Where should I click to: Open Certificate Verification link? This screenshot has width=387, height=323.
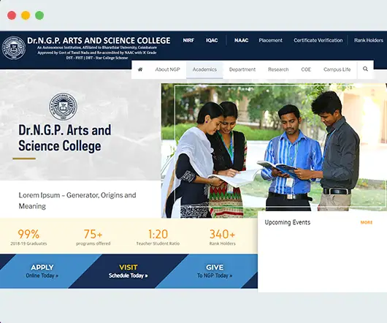tap(318, 40)
